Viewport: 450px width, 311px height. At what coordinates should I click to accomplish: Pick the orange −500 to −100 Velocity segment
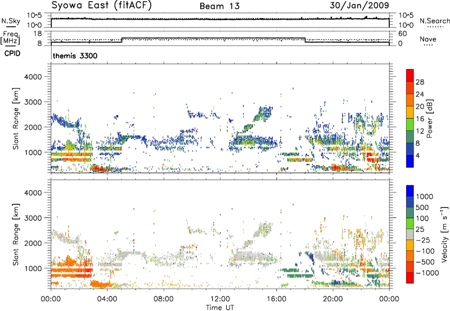[410, 257]
